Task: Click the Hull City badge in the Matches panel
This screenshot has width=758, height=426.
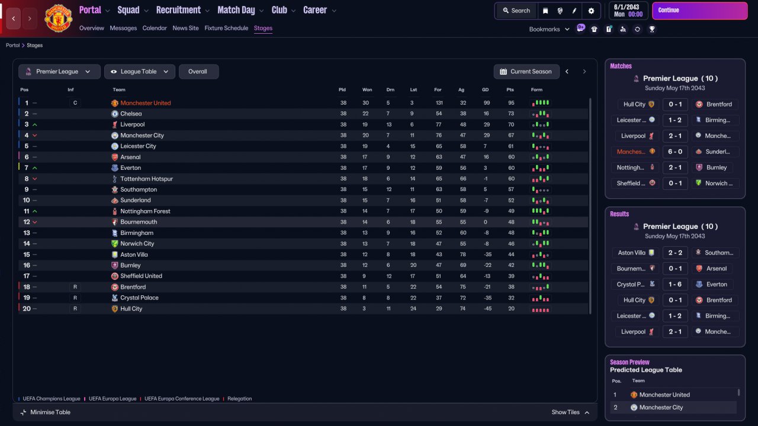Action: point(651,104)
